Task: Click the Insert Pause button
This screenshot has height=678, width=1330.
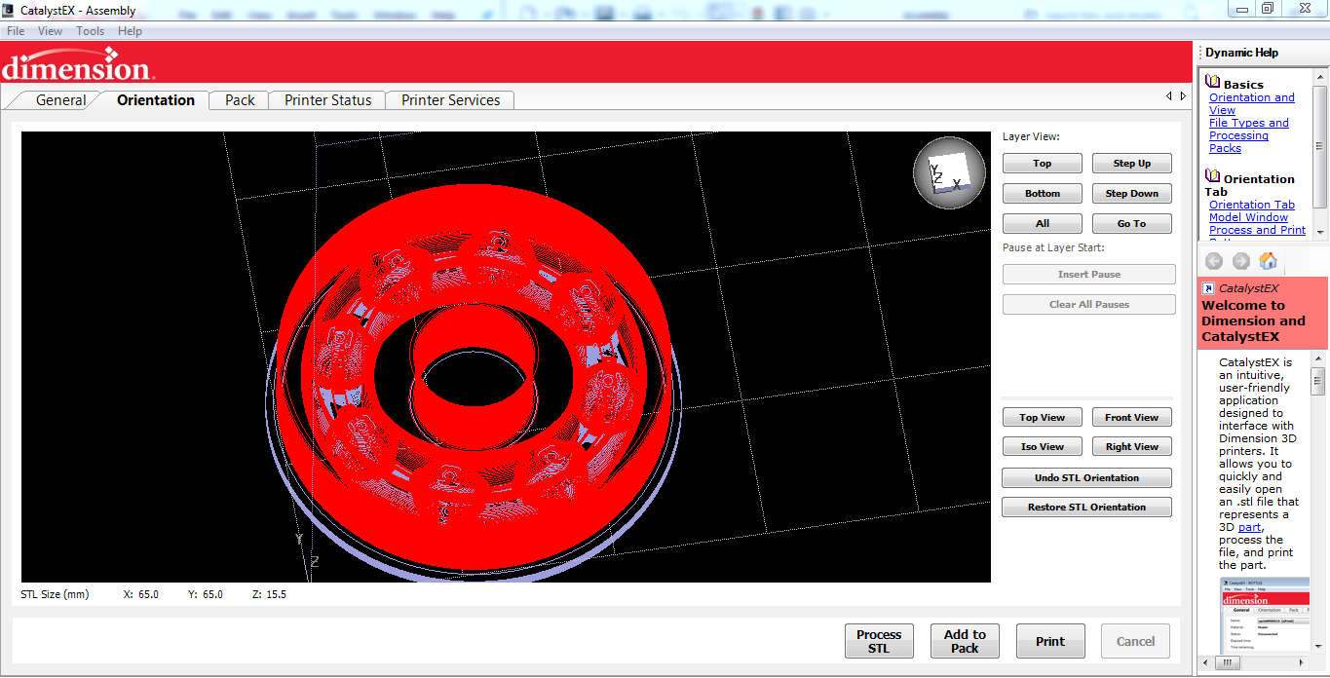Action: point(1089,275)
